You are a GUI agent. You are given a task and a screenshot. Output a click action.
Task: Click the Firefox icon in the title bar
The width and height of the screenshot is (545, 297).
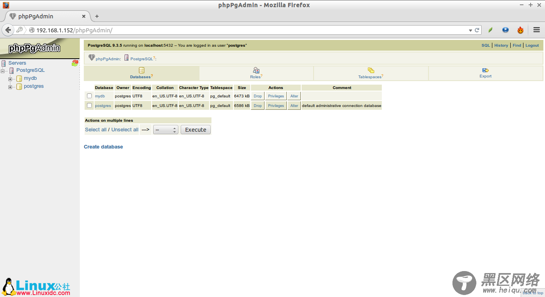(6, 5)
